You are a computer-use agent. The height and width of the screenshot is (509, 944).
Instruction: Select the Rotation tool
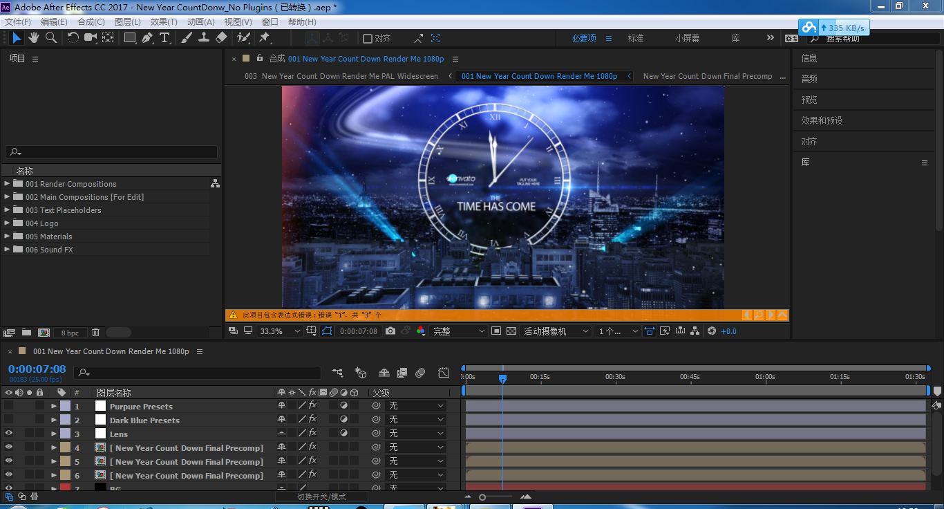[x=73, y=38]
